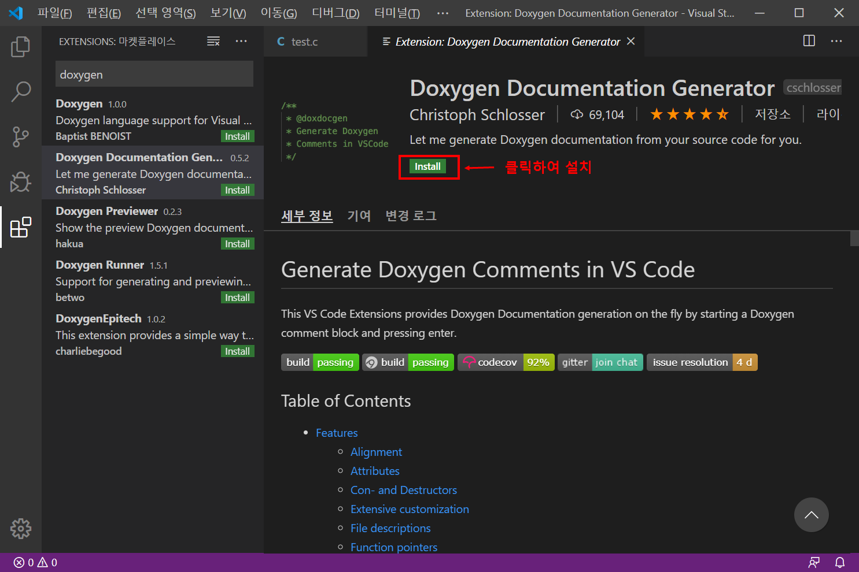The height and width of the screenshot is (572, 859).
Task: Click the extension's code comment thumbnail icon
Action: [336, 132]
